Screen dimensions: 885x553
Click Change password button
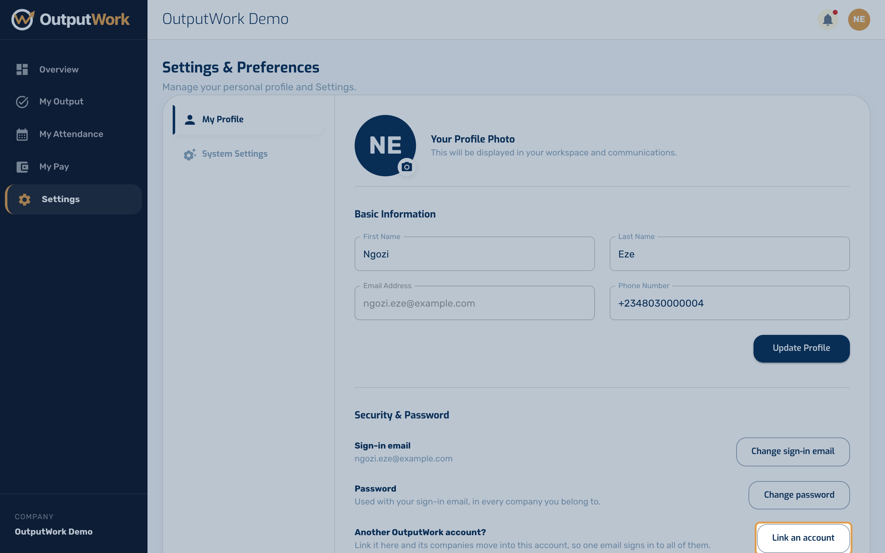799,495
